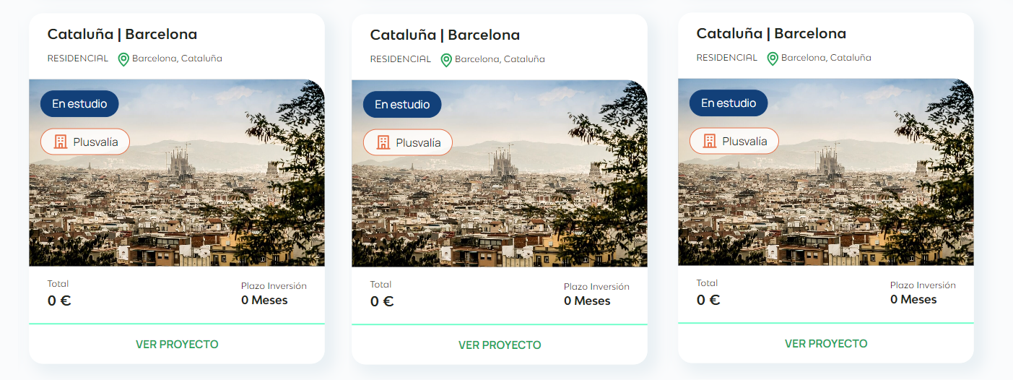Click the location pin icon in the left card
This screenshot has height=380, width=1013.
(123, 59)
